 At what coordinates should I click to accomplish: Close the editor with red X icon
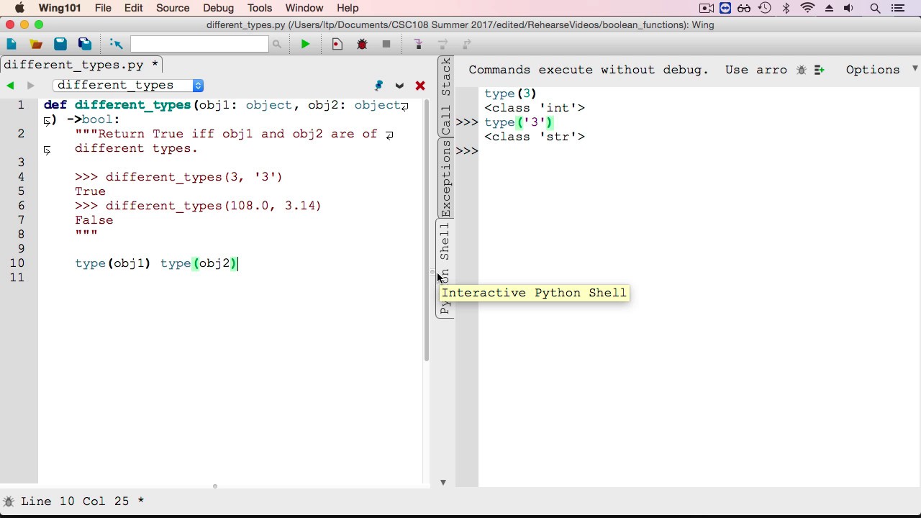coord(420,85)
